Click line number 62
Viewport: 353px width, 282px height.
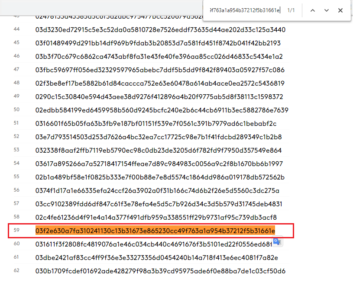[16, 270]
